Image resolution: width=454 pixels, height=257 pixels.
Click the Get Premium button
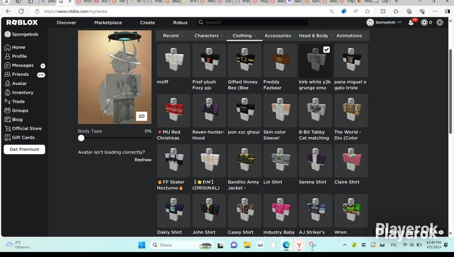click(24, 149)
